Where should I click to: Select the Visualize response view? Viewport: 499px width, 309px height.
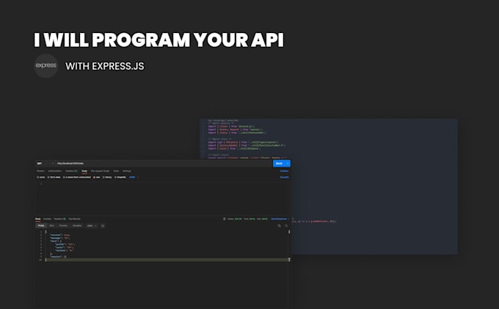click(x=77, y=225)
